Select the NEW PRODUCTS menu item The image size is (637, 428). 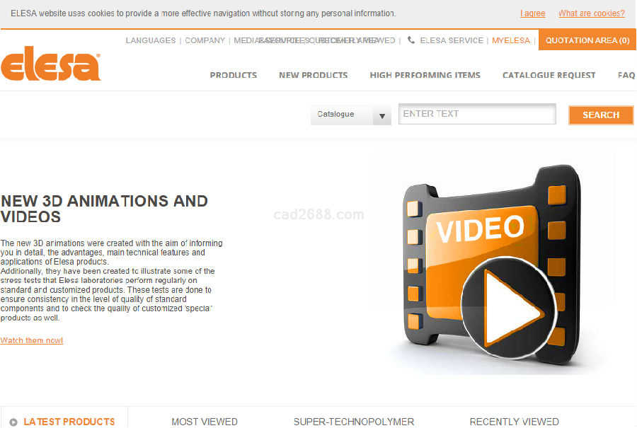point(313,75)
